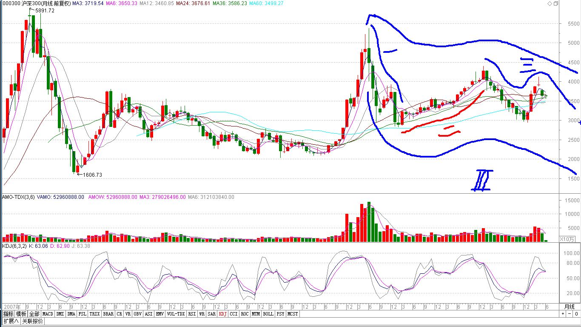Screen dimensions: 581x327
Task: Switch indicator to BRAR
Action: point(108,314)
